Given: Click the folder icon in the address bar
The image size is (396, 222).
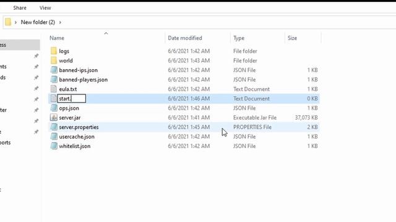Looking at the screenshot, I should 8,22.
